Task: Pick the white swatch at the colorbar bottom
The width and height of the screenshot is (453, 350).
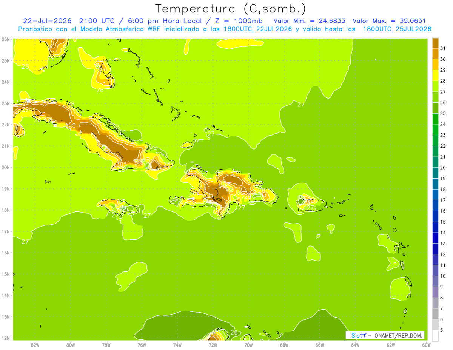Action: [435, 336]
